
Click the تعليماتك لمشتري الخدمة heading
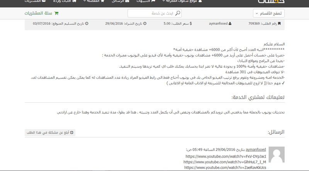(258, 97)
